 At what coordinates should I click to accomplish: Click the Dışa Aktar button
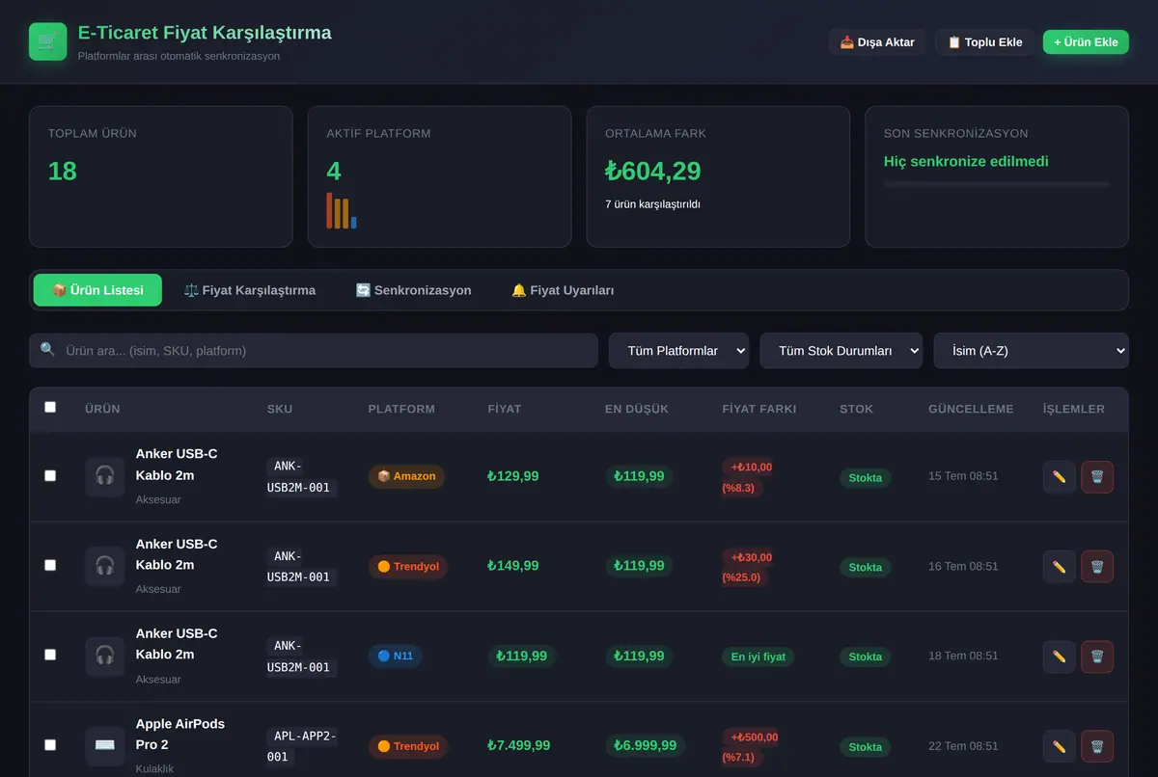tap(877, 42)
